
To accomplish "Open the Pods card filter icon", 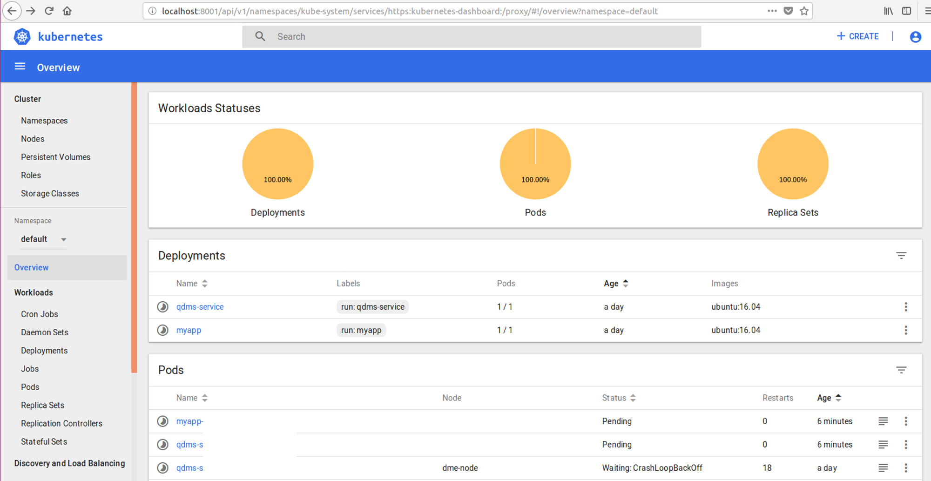I will [902, 370].
